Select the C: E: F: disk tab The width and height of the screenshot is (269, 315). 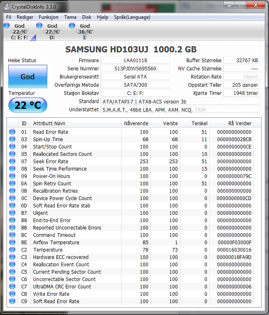(20, 32)
